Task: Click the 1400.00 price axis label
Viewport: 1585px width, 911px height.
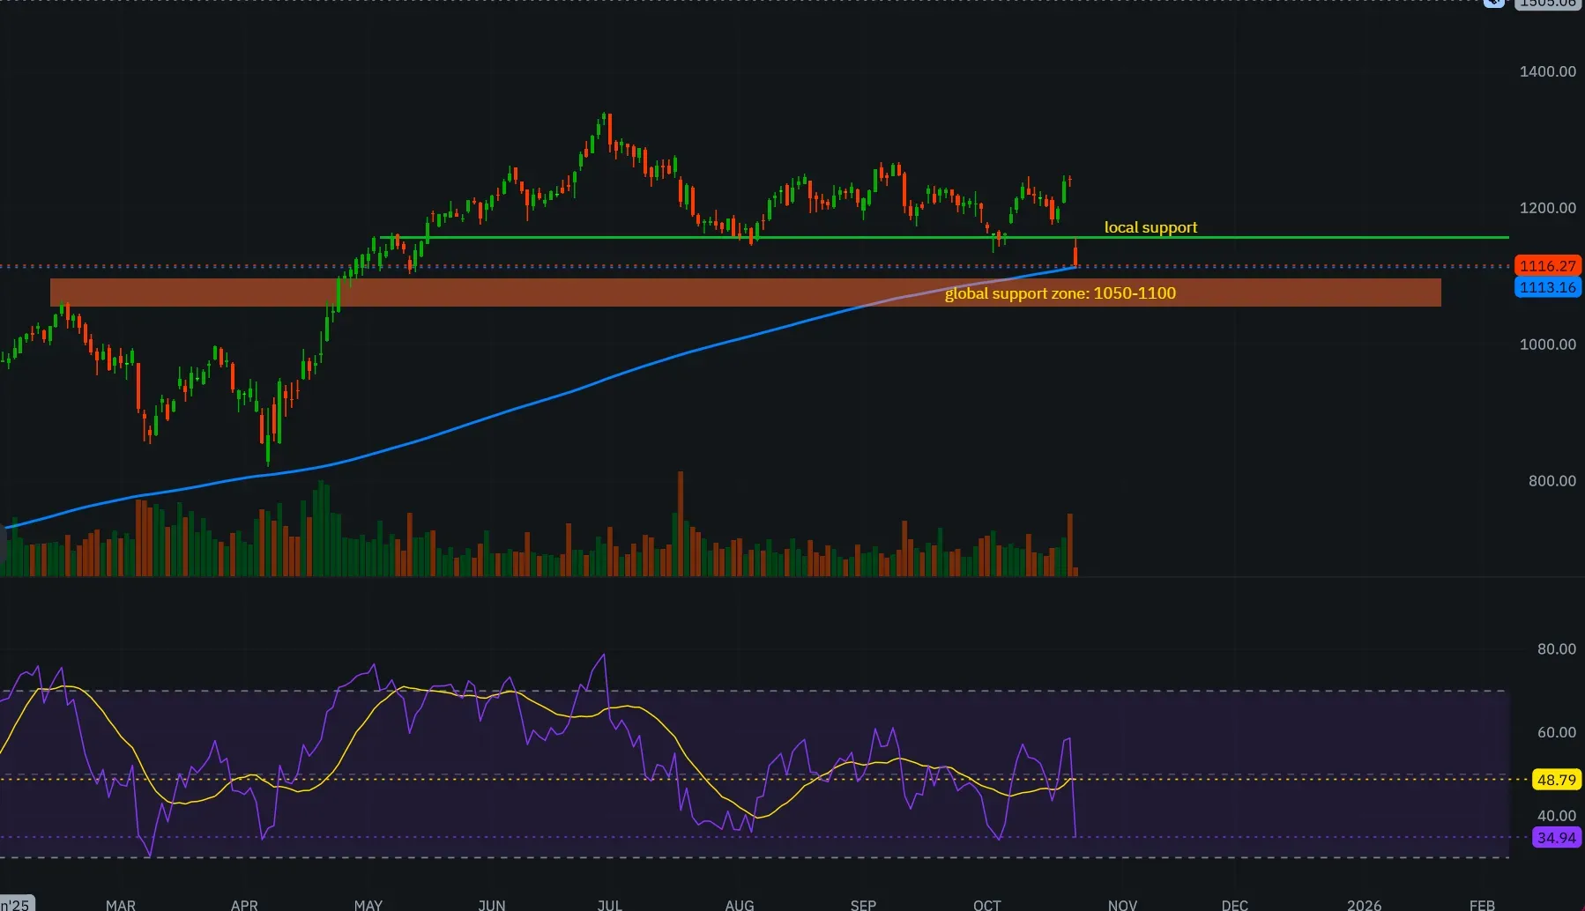Action: (x=1547, y=71)
